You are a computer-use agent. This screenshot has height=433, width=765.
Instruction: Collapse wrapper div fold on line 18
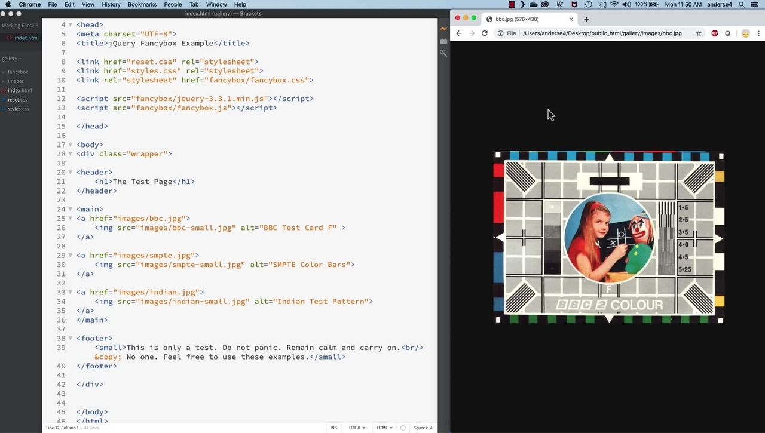(x=71, y=154)
